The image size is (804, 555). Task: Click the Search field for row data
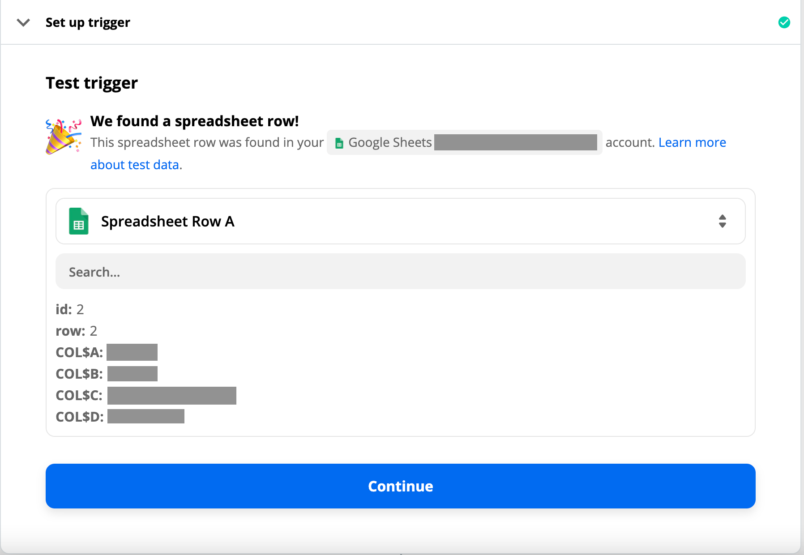coord(400,272)
